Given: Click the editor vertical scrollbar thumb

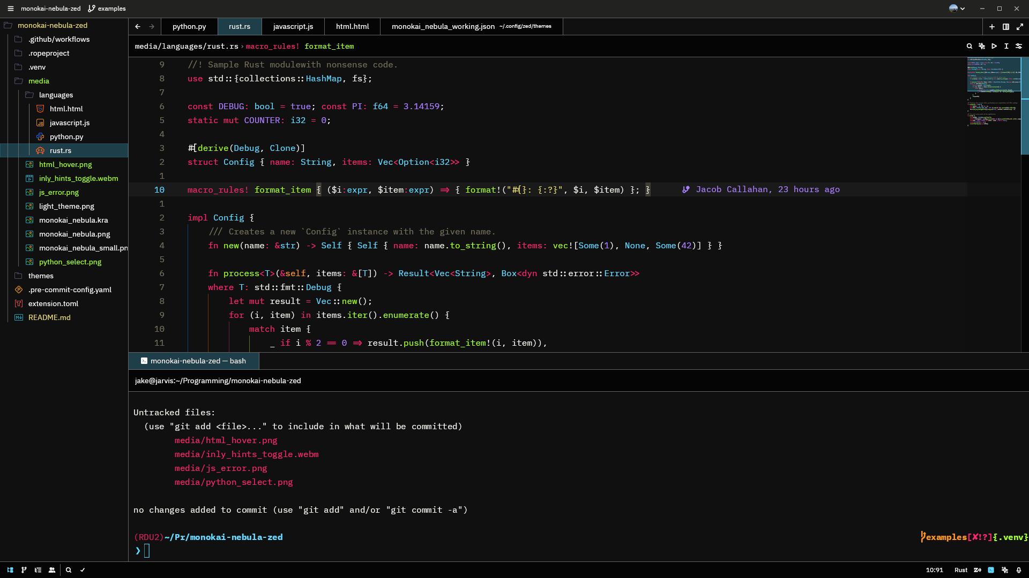Looking at the screenshot, I should [1025, 105].
